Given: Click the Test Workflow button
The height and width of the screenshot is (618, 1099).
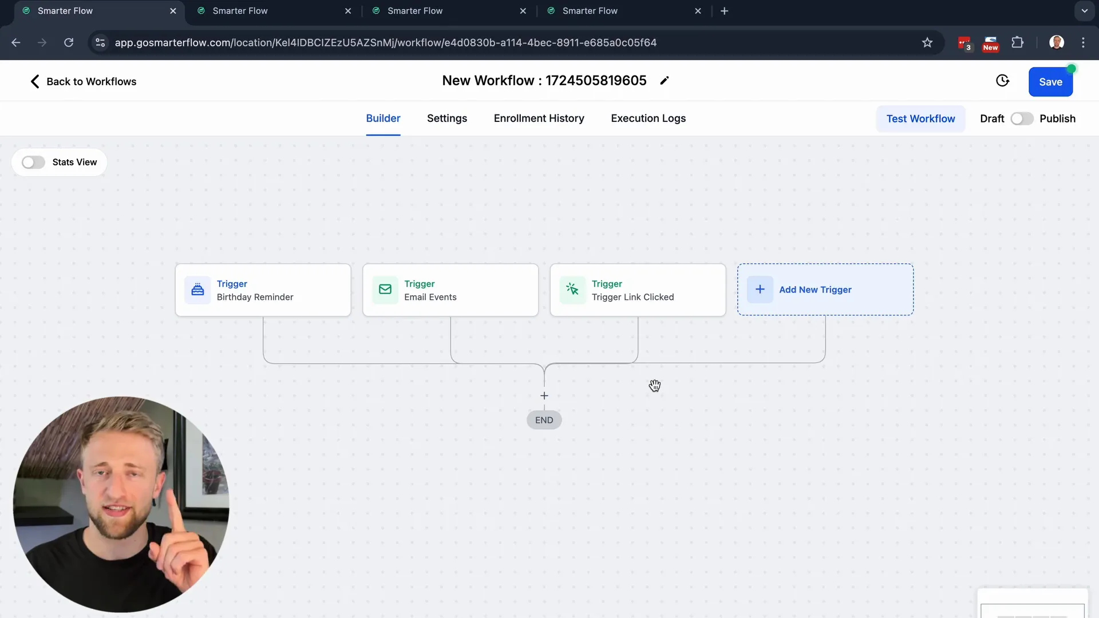Looking at the screenshot, I should click(x=920, y=118).
